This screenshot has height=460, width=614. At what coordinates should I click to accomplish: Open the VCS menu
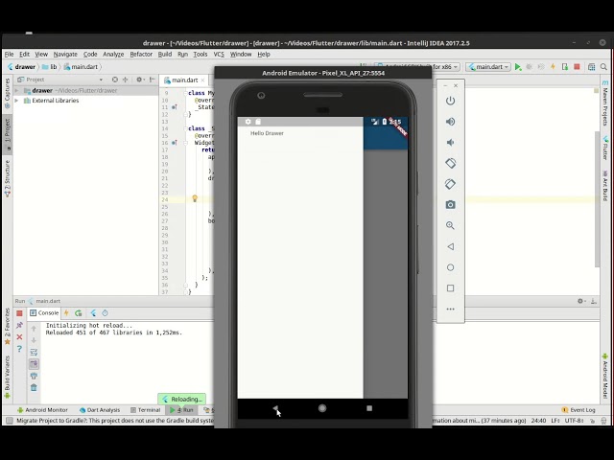pos(219,55)
